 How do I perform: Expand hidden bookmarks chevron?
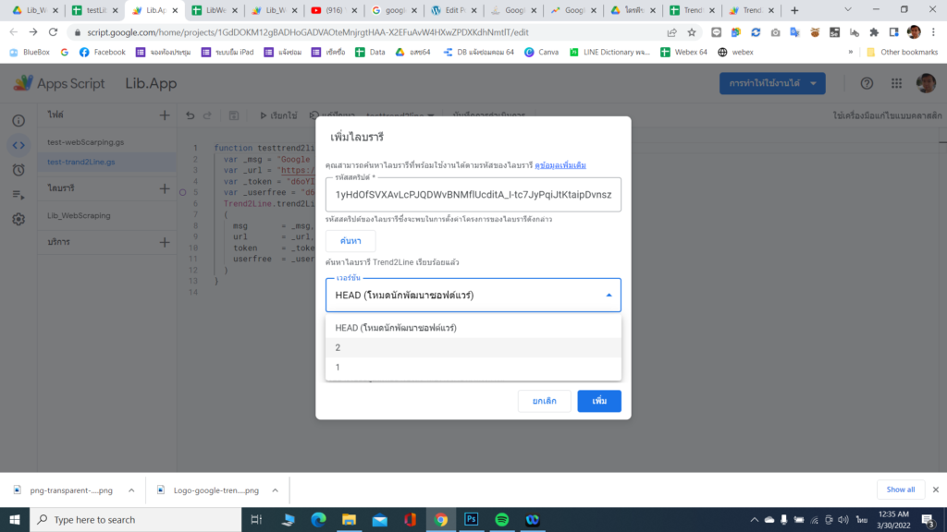click(851, 52)
